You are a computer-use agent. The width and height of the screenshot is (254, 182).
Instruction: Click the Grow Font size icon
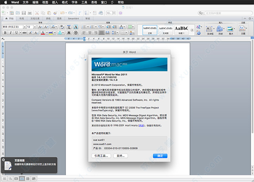click(x=40, y=27)
